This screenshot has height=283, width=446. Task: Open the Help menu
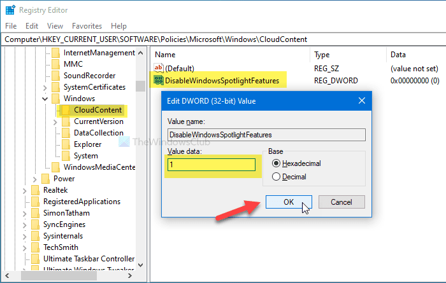click(x=119, y=26)
